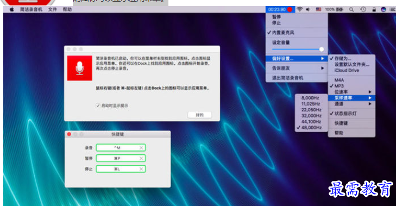Clear the 暂停 shortcut with its X
The height and width of the screenshot is (206, 396).
pos(141,158)
